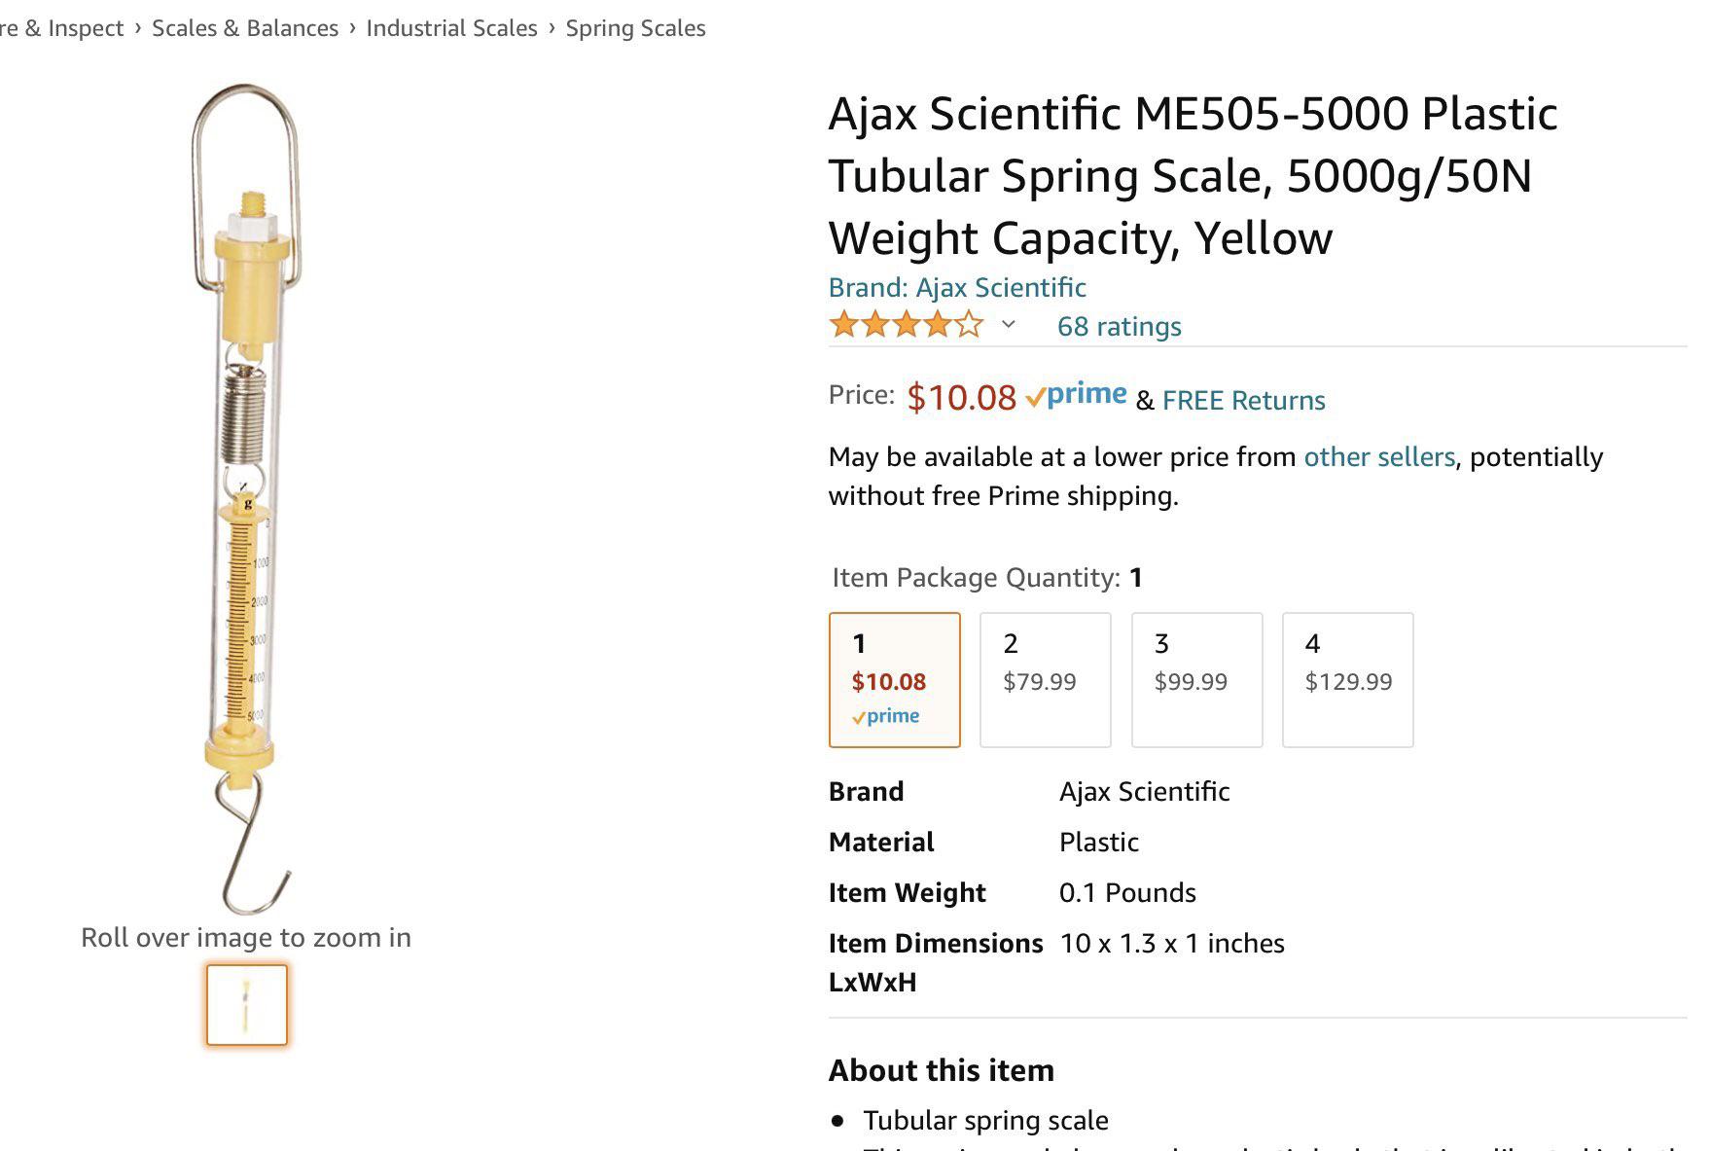Select package quantity 3 for $99.99

click(x=1196, y=678)
